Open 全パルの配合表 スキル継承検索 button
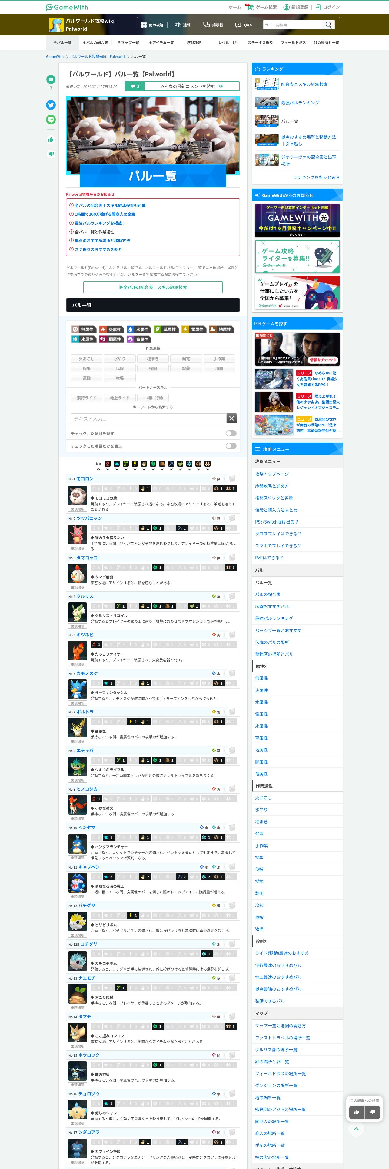This screenshot has width=389, height=1169. tap(153, 287)
